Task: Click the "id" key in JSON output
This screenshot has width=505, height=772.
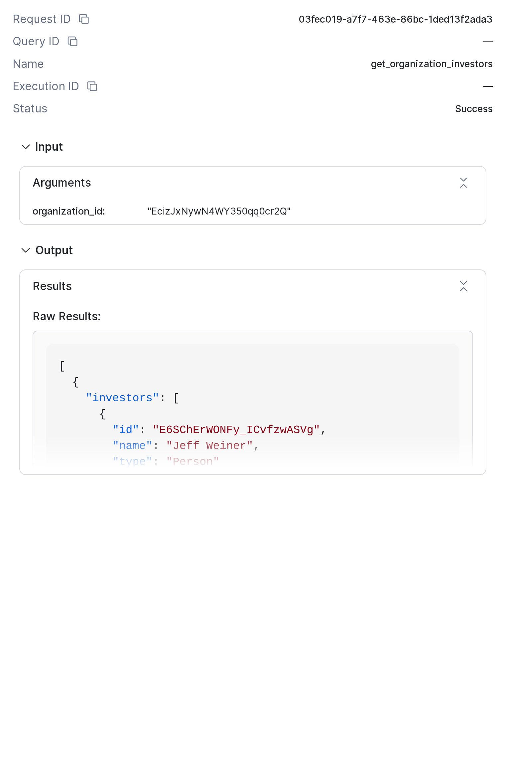Action: [126, 430]
